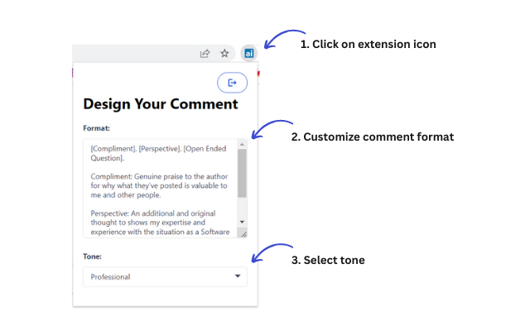The image size is (530, 331).
Task: Click the Format textarea scrollbar thumb
Action: (242, 174)
